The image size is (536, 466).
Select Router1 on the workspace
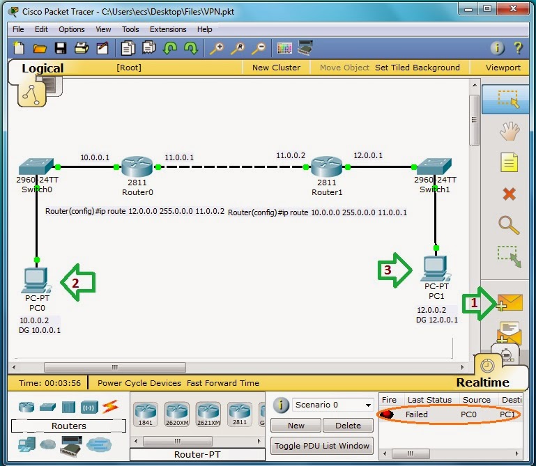[326, 166]
